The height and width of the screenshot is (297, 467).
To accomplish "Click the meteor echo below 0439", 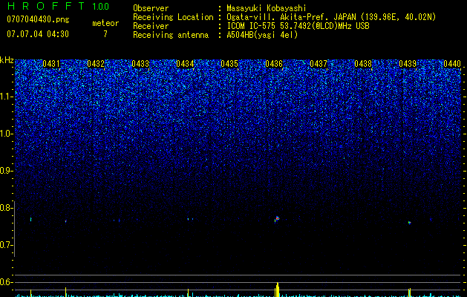I will (410, 223).
